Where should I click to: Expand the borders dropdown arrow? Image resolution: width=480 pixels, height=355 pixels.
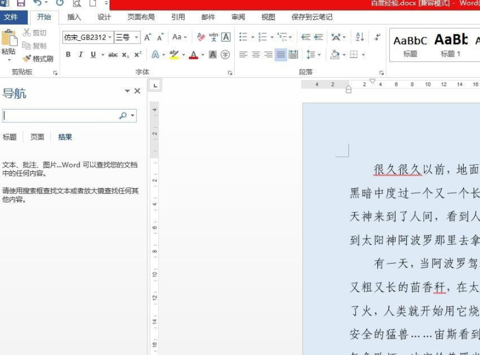pyautogui.click(x=363, y=55)
